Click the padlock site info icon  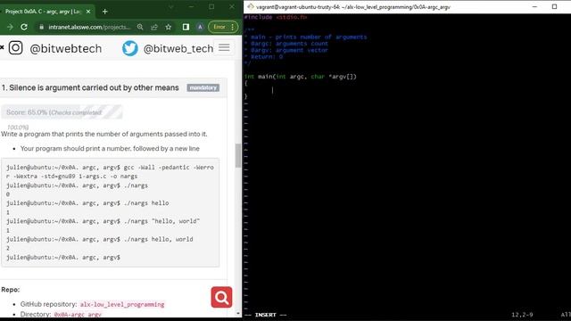point(41,27)
